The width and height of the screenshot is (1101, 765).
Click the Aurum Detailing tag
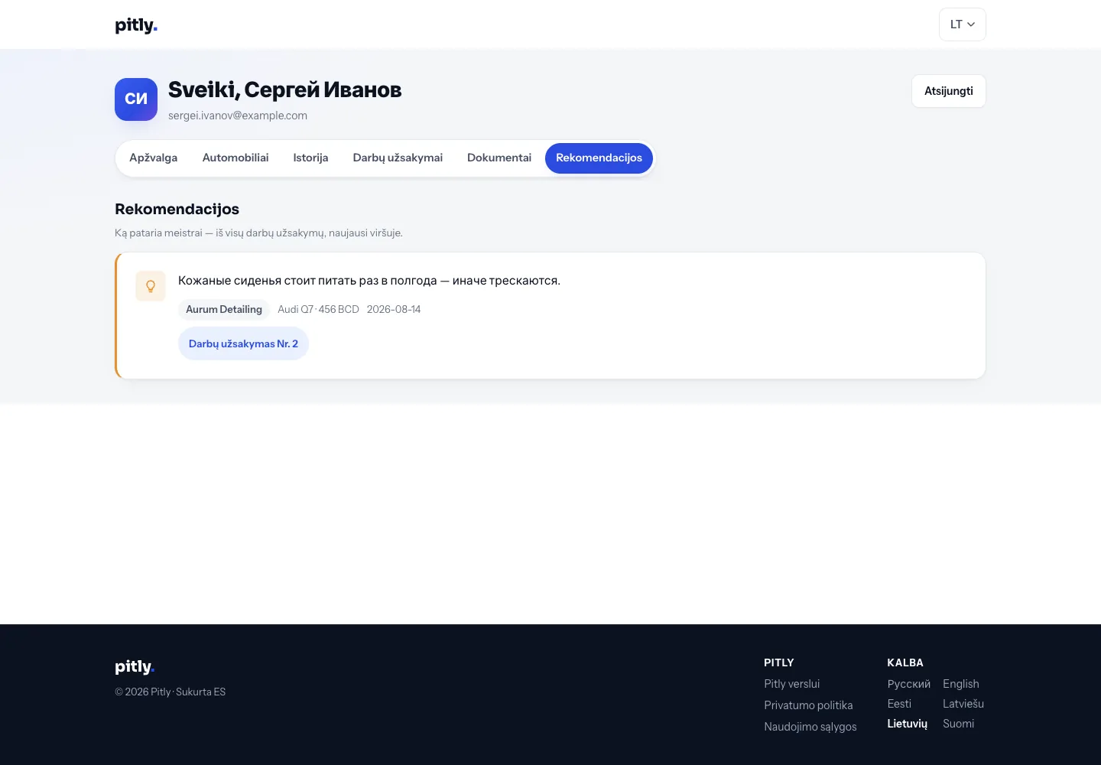tap(224, 309)
